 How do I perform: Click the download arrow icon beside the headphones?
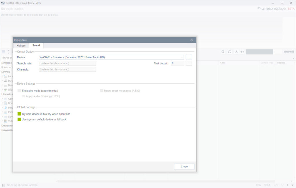[236, 52]
